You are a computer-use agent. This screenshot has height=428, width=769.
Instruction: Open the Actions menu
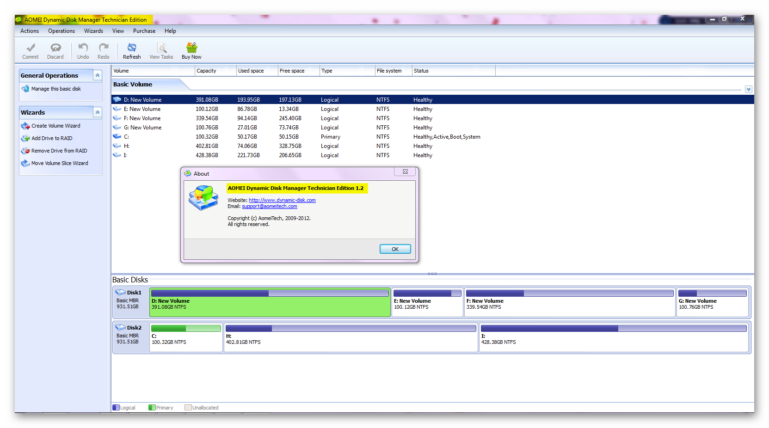[x=30, y=31]
